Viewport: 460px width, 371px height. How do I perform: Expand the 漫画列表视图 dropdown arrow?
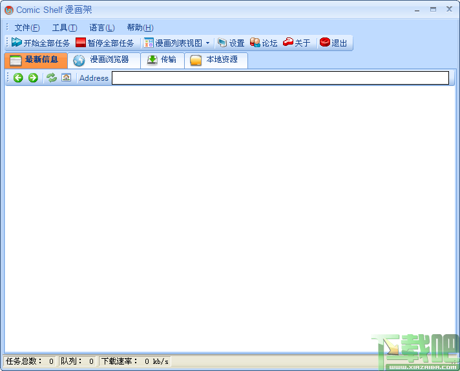(207, 43)
